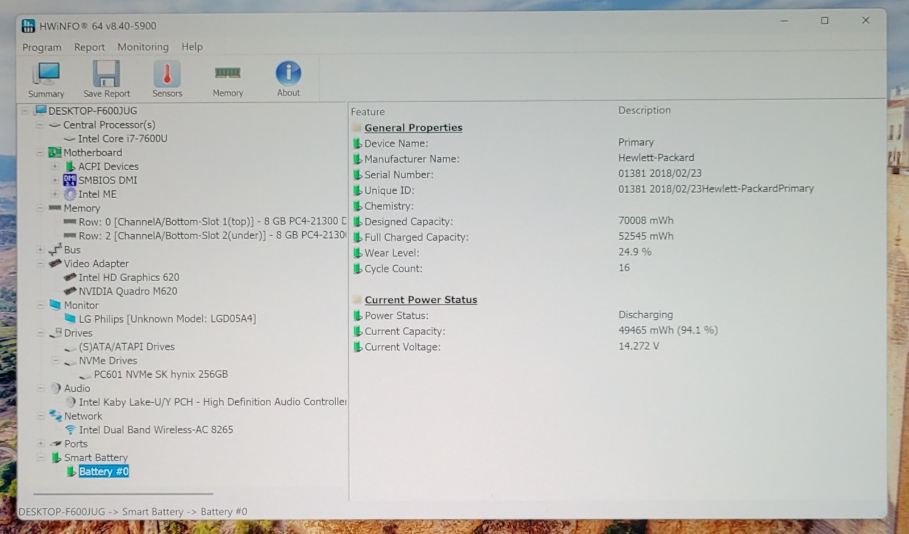Click the Network node icon

point(56,416)
